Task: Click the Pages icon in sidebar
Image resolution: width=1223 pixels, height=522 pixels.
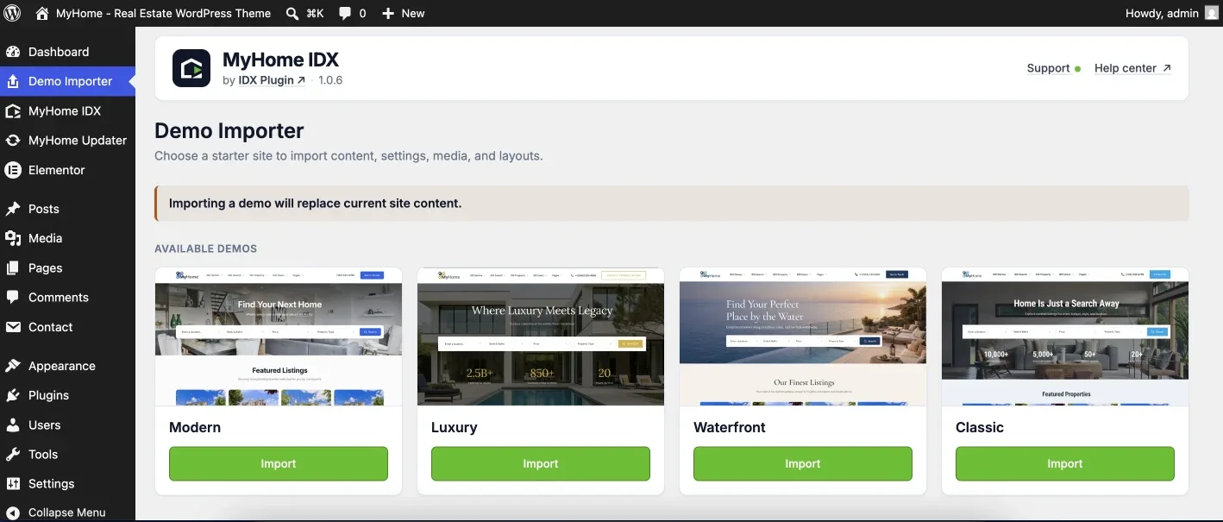Action: tap(13, 267)
